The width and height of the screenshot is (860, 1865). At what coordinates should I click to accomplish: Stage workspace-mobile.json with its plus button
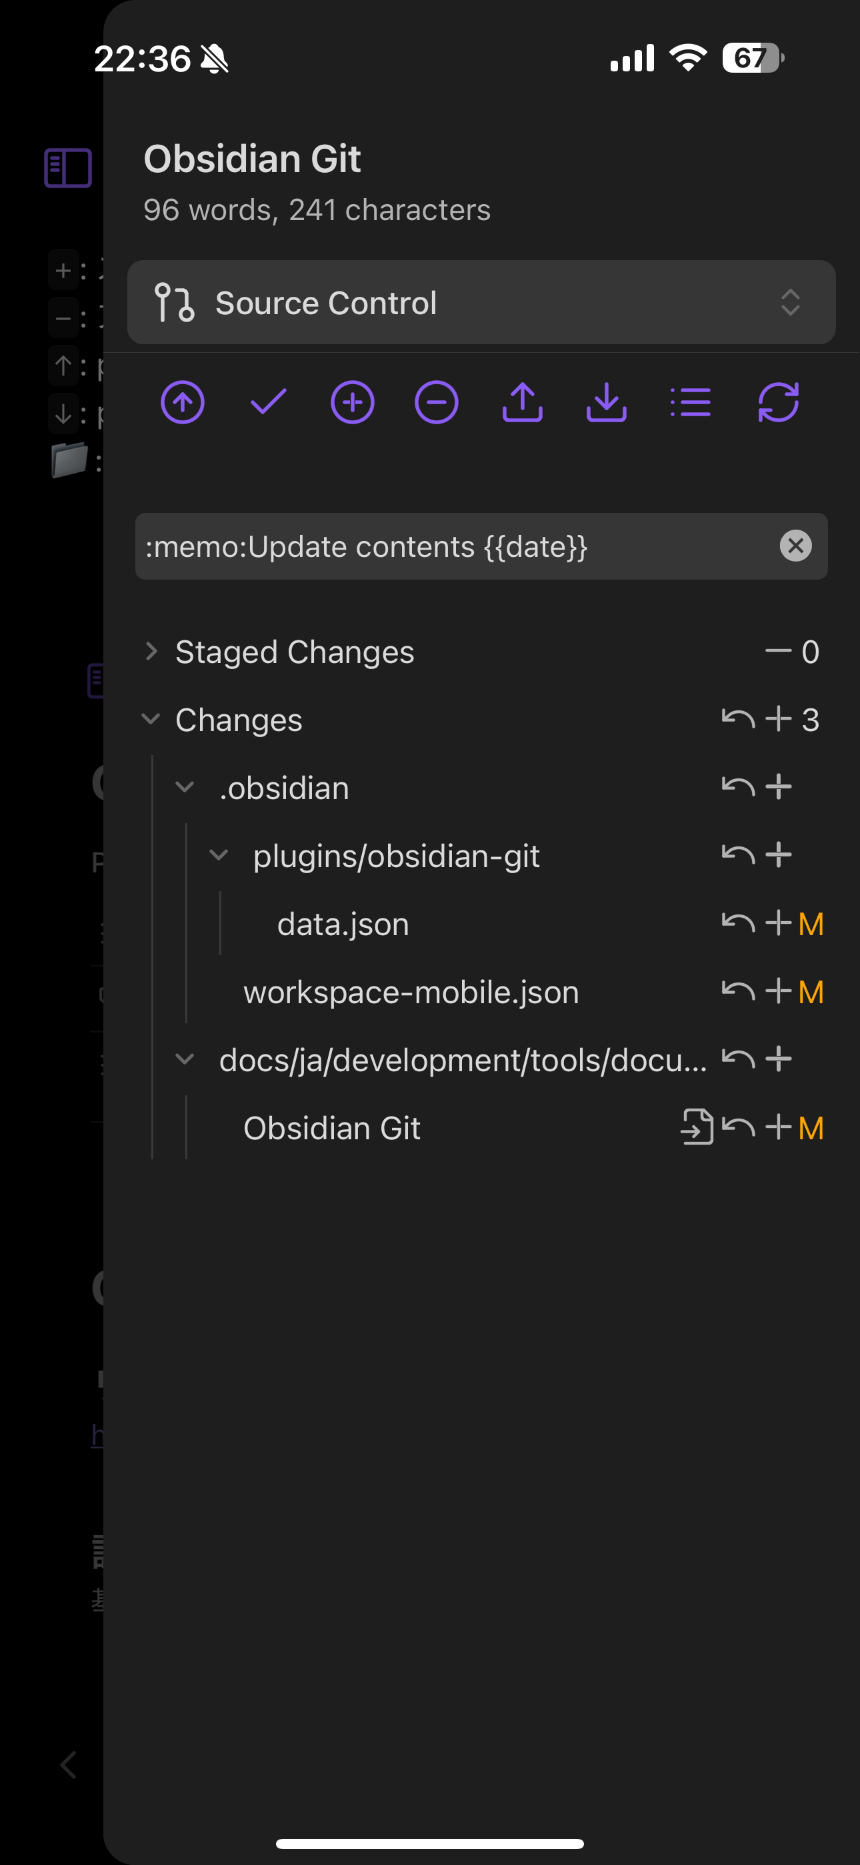[x=778, y=991]
